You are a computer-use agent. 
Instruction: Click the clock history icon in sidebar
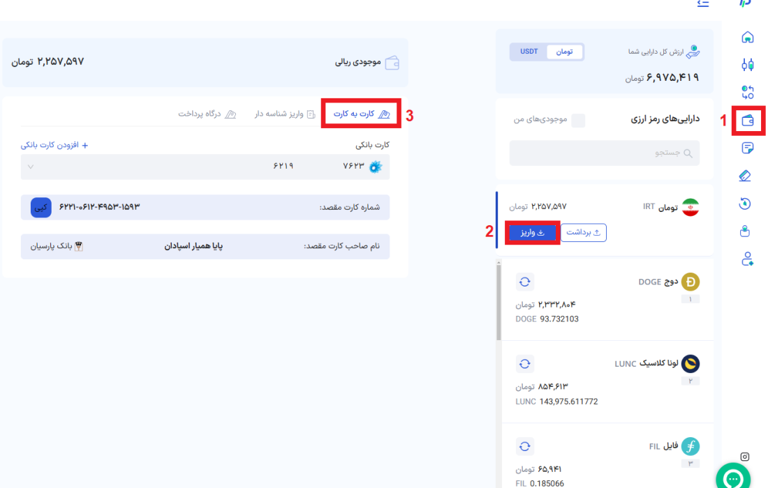[x=745, y=204]
